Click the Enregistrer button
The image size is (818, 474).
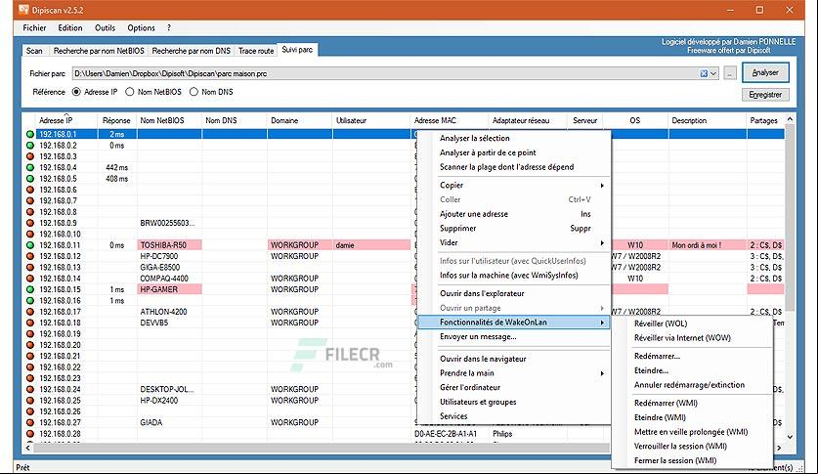coord(765,95)
